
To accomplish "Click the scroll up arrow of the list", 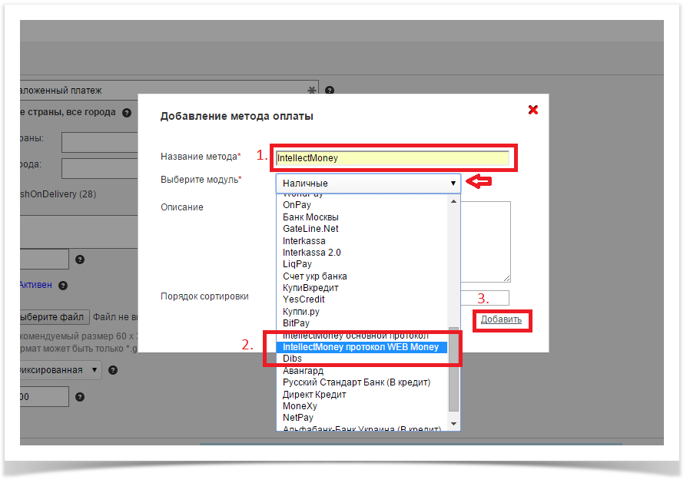I will [453, 201].
